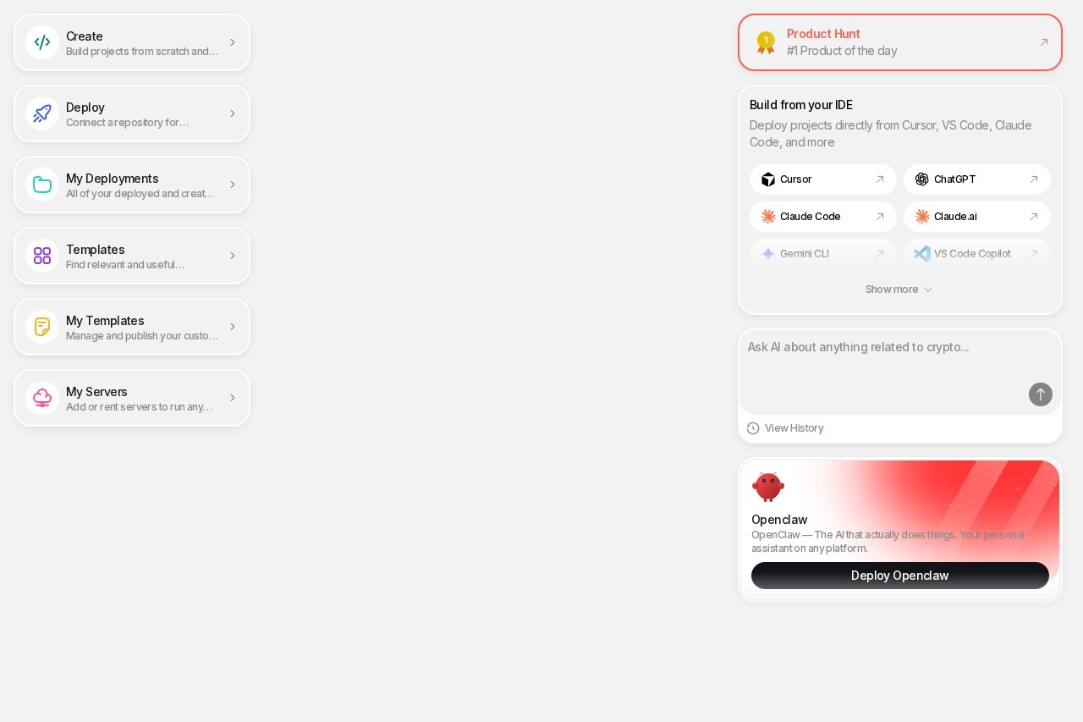Click the Product Hunt medal icon
1083x722 pixels.
[x=766, y=42]
